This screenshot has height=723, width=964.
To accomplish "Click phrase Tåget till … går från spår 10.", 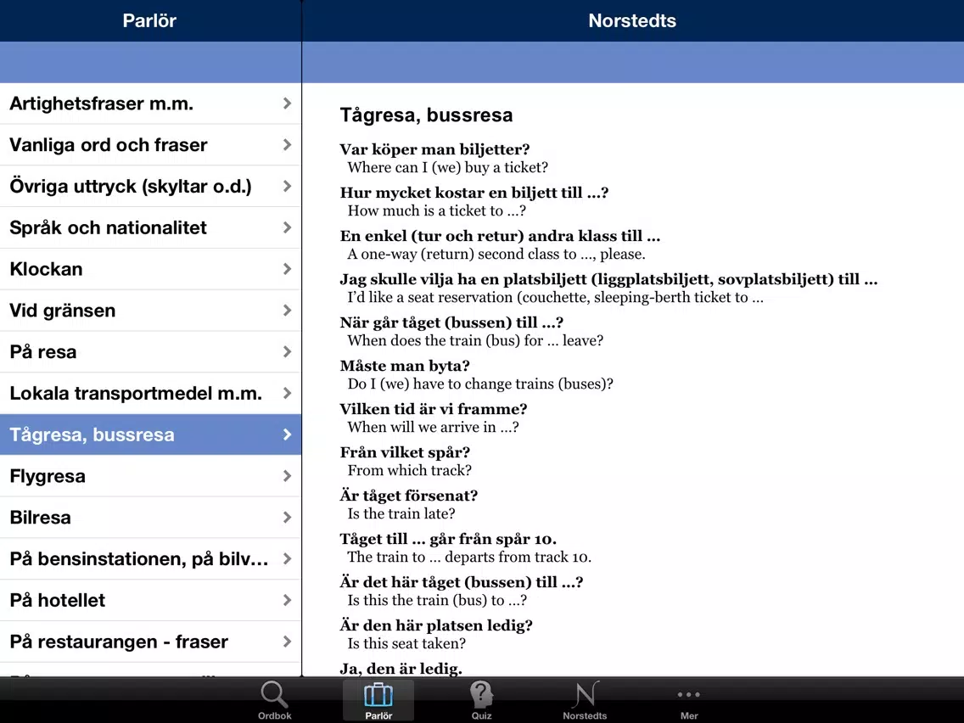I will coord(448,539).
